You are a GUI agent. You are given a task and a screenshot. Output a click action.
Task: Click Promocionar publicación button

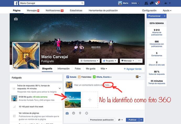(x=102, y=120)
